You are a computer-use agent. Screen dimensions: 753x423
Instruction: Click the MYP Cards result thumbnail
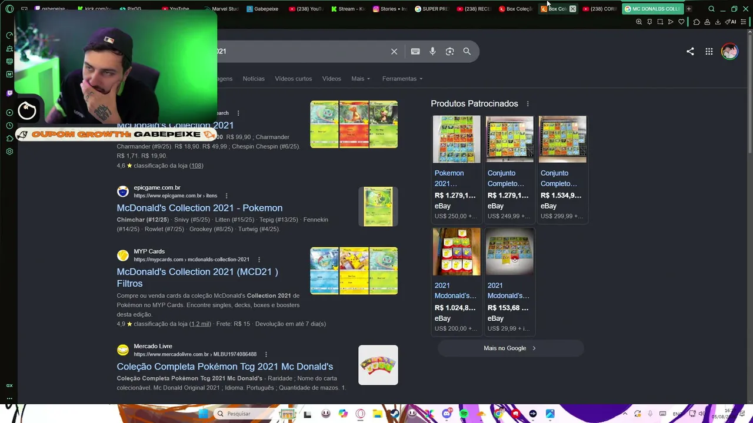[354, 271]
